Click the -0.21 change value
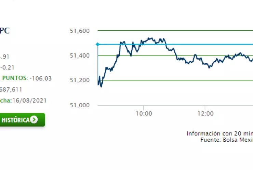This screenshot has width=253, height=170. [8, 67]
